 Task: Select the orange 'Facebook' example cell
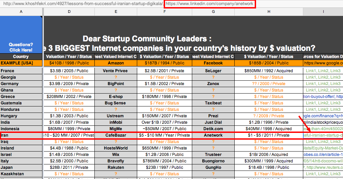click(x=213, y=63)
